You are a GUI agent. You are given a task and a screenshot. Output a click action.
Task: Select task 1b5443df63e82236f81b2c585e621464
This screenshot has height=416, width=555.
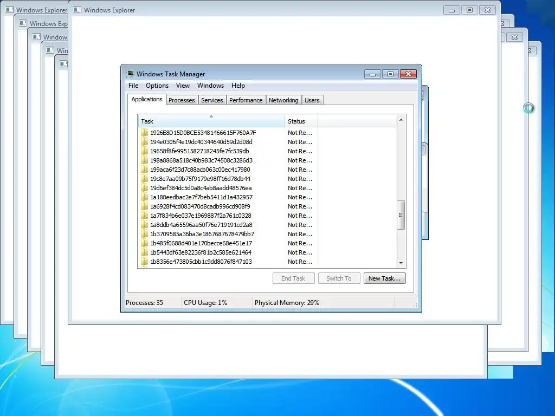201,252
